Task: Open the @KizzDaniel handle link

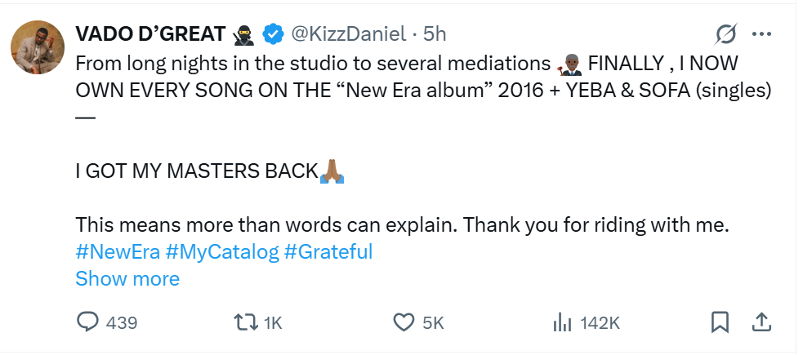Action: (x=348, y=33)
